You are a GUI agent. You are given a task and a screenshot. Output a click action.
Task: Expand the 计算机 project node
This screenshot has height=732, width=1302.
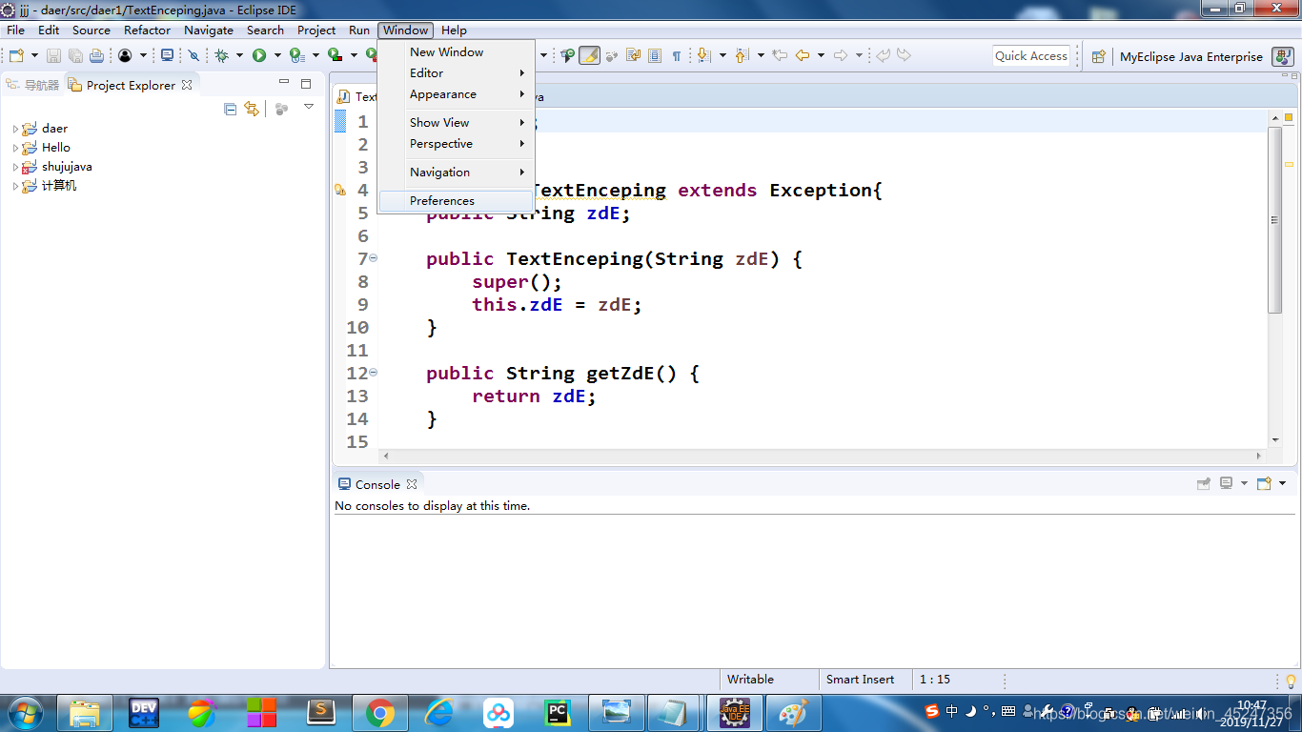tap(15, 186)
